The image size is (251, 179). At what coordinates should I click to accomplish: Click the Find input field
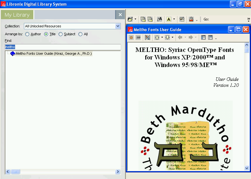pyautogui.click(x=63, y=47)
